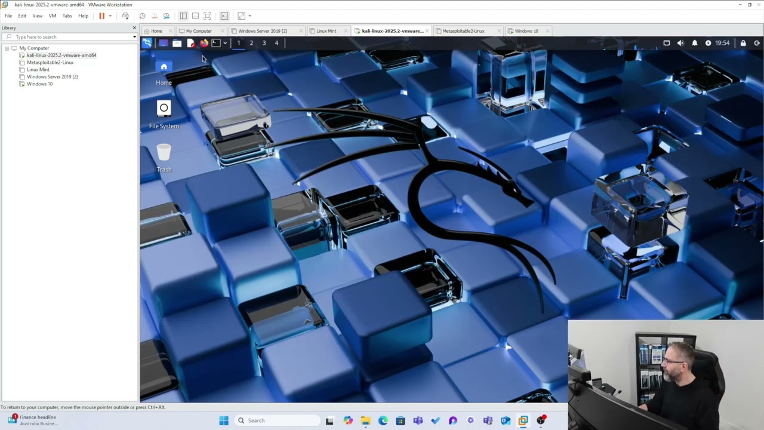The image size is (764, 430).
Task: Click the Kali display/network tray icon
Action: [667, 43]
